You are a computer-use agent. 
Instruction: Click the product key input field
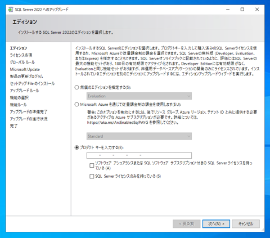(139, 155)
